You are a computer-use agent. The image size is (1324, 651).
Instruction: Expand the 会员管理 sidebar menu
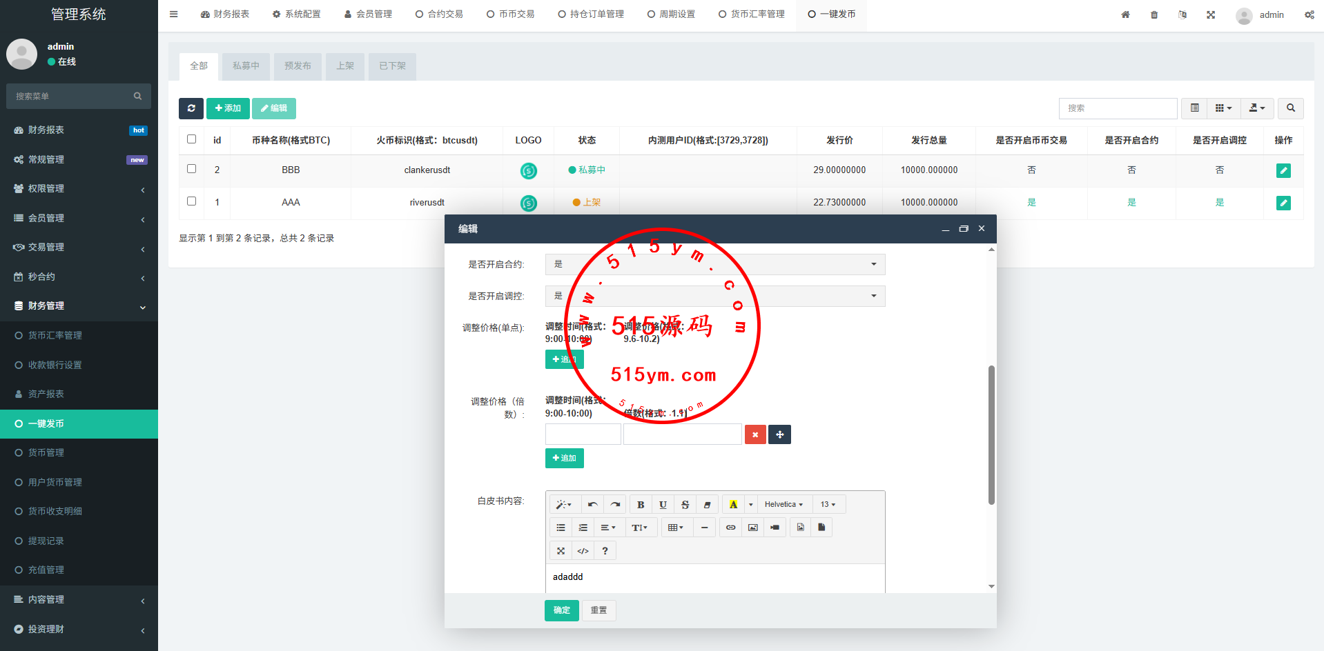click(79, 218)
